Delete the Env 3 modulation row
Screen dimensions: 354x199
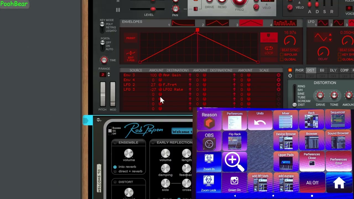pos(278,75)
